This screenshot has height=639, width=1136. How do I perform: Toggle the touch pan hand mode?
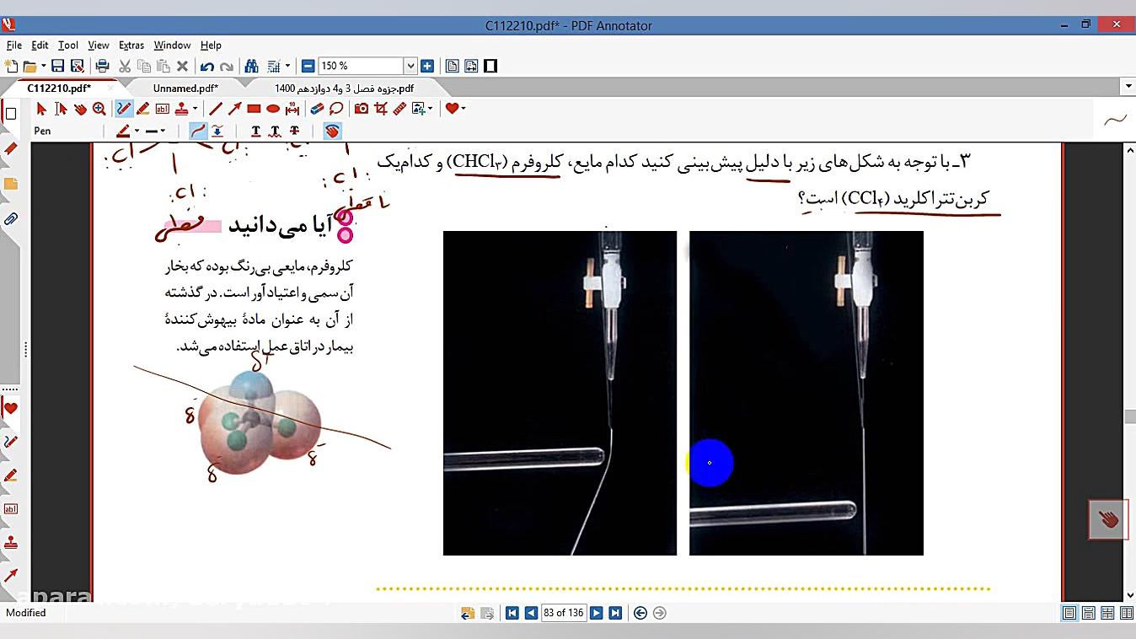(x=332, y=131)
